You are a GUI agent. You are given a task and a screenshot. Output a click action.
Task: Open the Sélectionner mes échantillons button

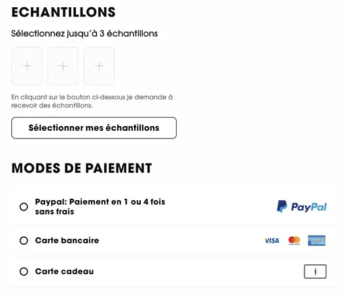[x=94, y=128]
